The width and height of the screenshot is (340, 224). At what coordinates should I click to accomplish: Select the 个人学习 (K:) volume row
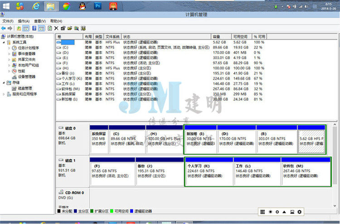(160, 78)
